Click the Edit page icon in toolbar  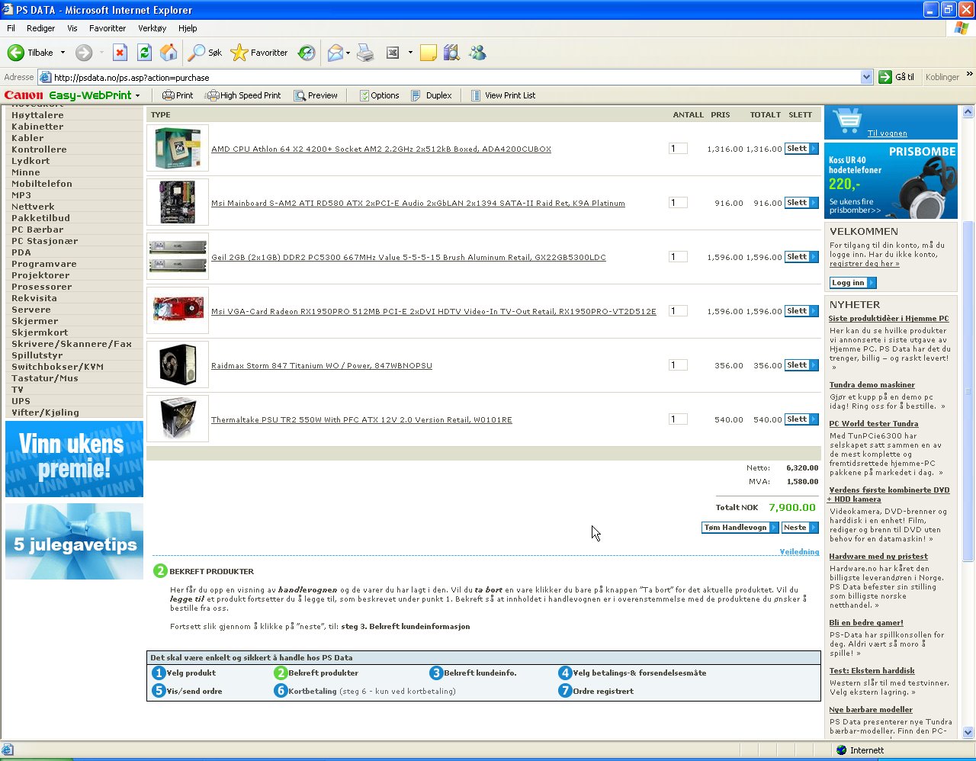(x=393, y=53)
